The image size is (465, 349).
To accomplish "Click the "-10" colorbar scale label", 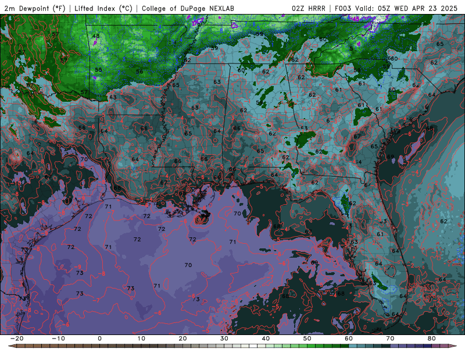I will click(x=58, y=339).
